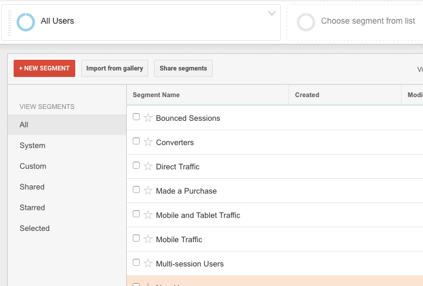
Task: Star the Multi-session Users segment
Action: click(x=148, y=263)
